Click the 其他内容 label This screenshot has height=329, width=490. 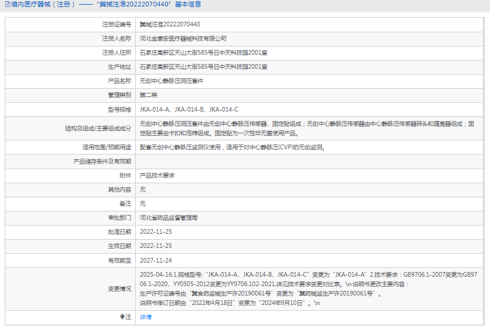click(120, 190)
